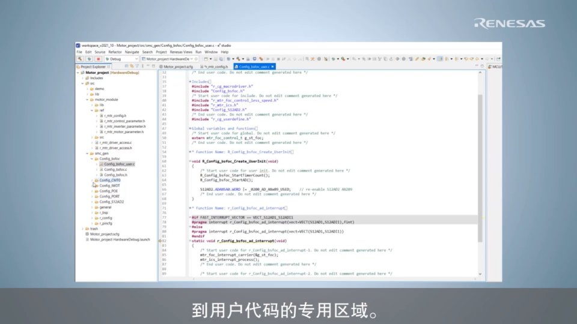Collapse the motor_module folder
This screenshot has height=324, width=577.
pos(88,100)
